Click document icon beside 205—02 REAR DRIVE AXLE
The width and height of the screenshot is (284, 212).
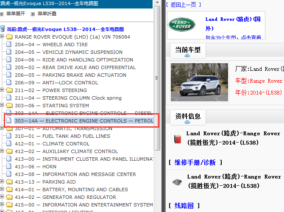click(9, 67)
